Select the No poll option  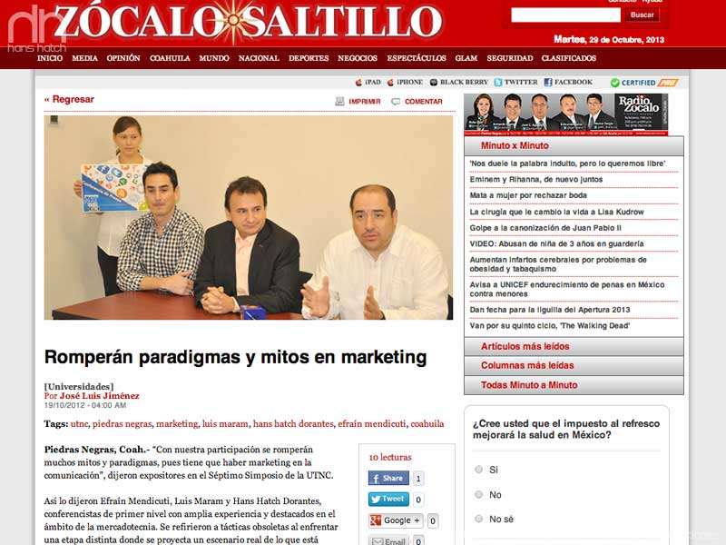pos(479,494)
